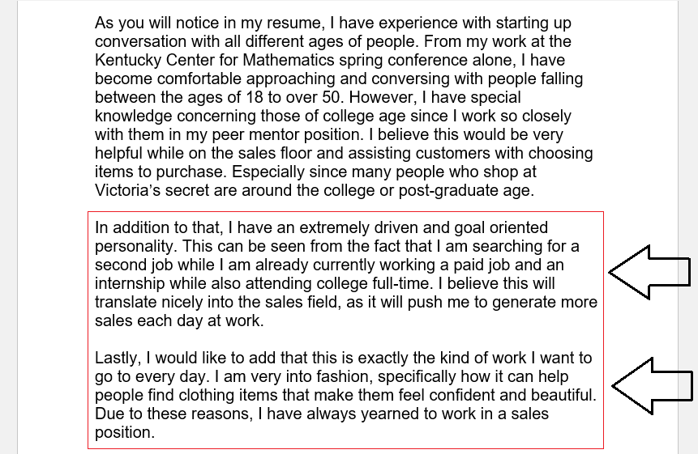Click the word "translate"
Screen dimensions: 698x454
pos(128,303)
